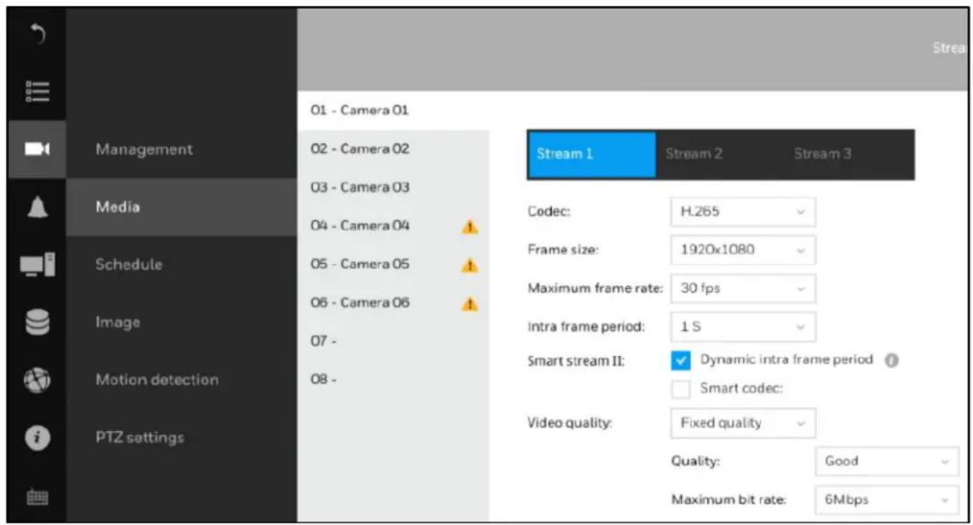The image size is (973, 525).
Task: Open Intra frame period 1 S dropdown
Action: pyautogui.click(x=743, y=327)
